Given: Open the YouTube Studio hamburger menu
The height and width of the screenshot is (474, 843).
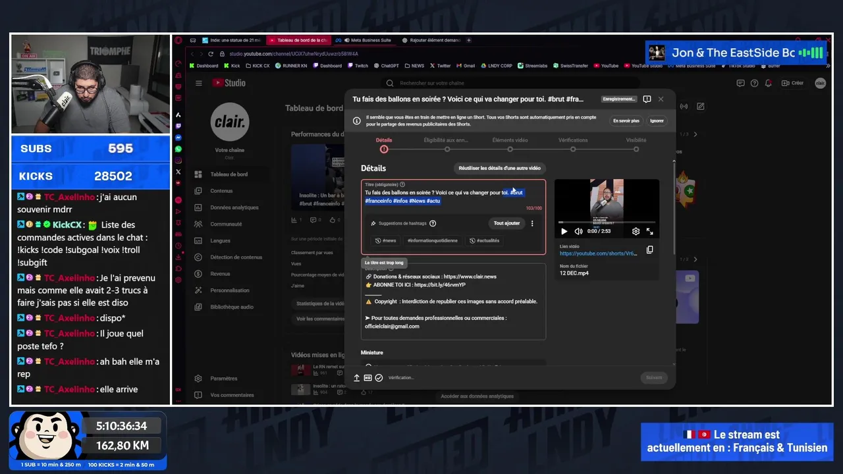Looking at the screenshot, I should 198,83.
